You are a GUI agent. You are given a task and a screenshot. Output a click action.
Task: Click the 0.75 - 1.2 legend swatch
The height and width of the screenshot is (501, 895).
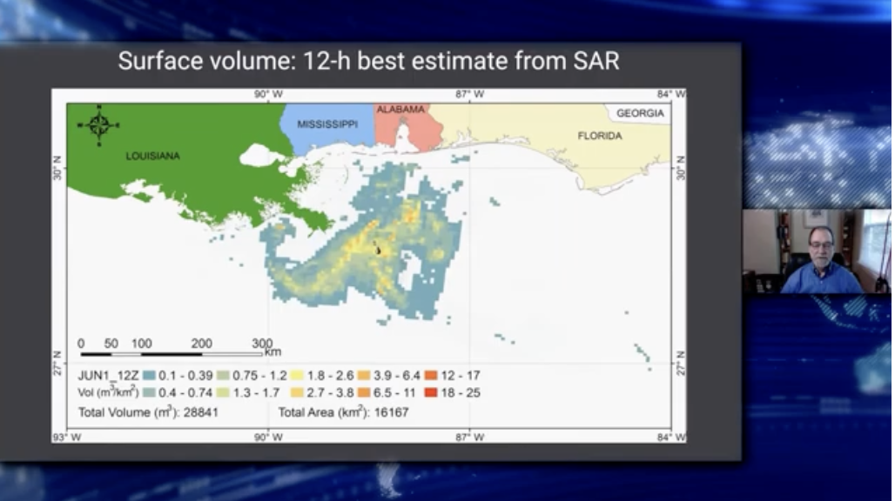[x=225, y=376]
